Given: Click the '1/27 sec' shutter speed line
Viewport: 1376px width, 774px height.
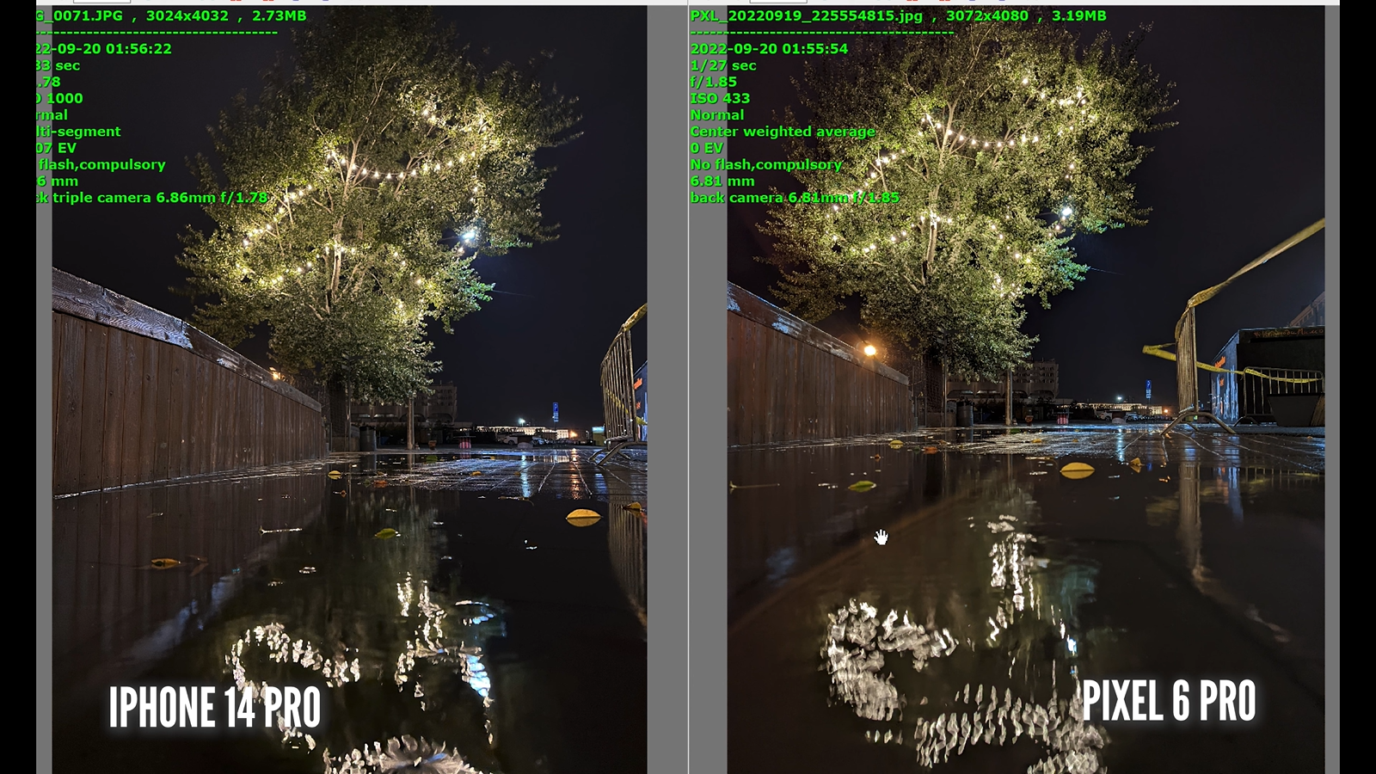Looking at the screenshot, I should tap(723, 65).
